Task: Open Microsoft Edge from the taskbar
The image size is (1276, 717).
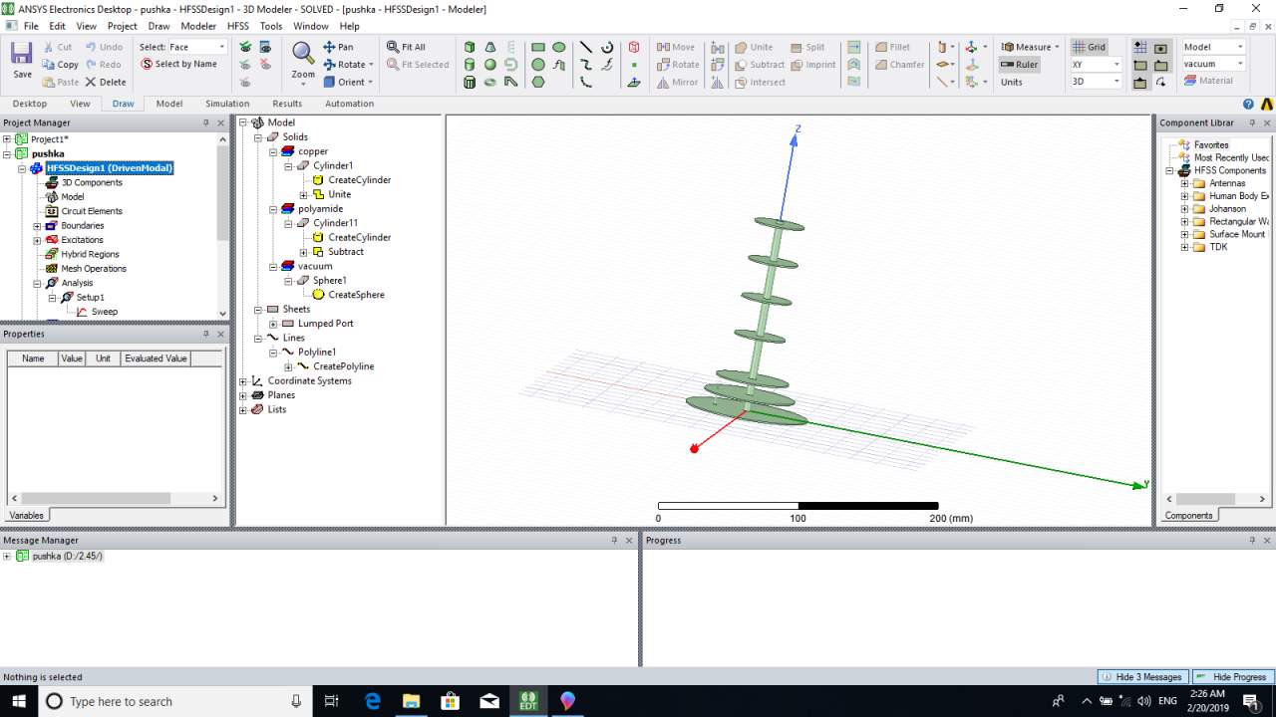Action: click(373, 701)
